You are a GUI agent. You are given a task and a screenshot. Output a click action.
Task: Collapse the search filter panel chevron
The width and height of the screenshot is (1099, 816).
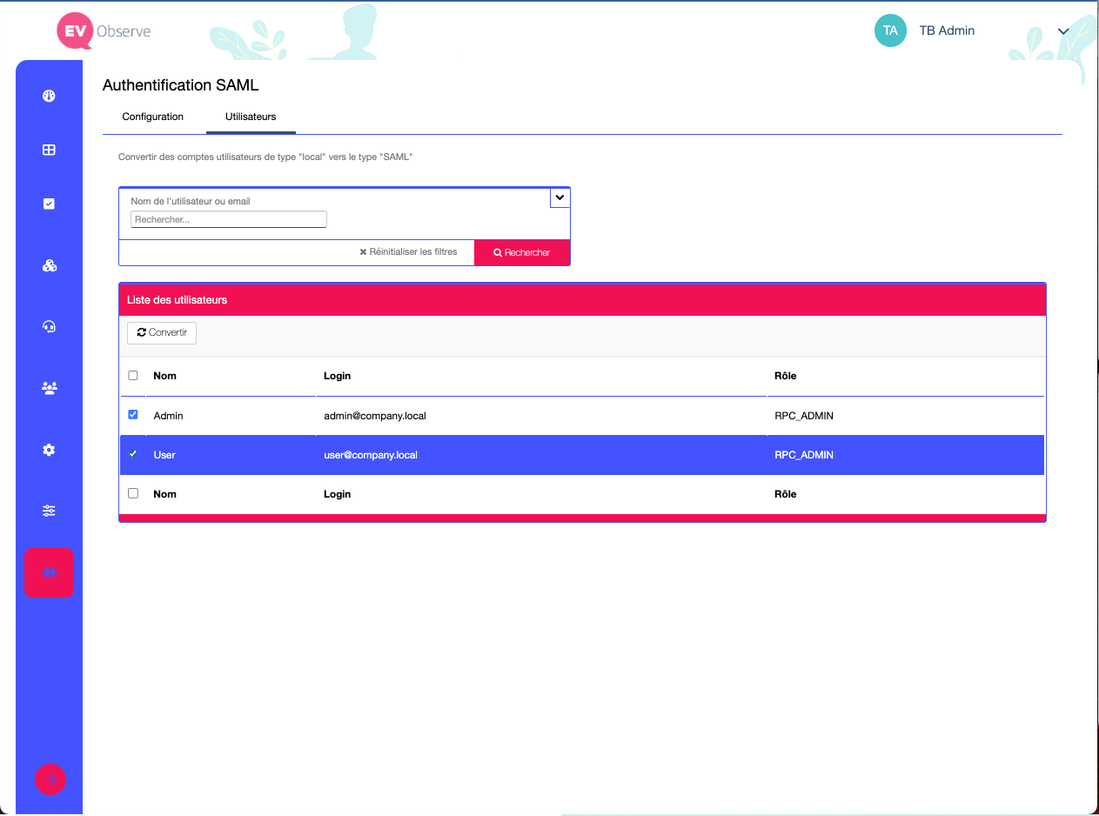[x=560, y=198]
